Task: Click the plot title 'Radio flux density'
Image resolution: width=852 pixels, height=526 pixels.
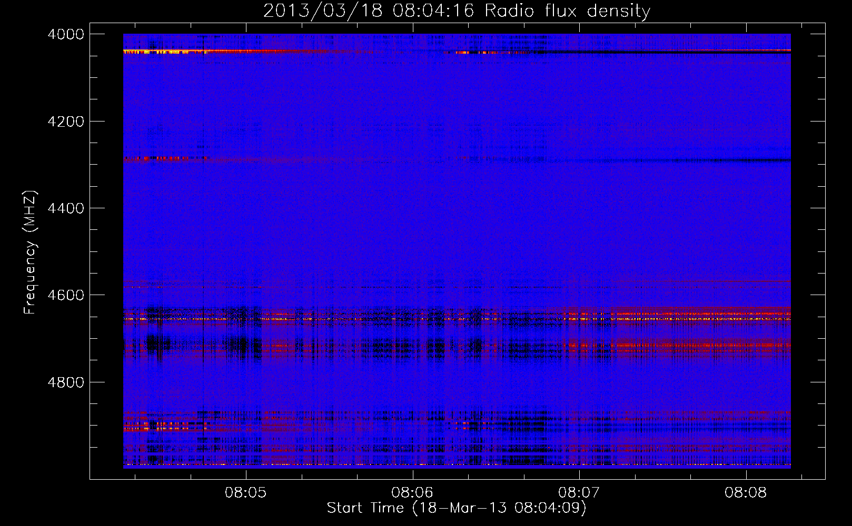Action: tap(568, 11)
